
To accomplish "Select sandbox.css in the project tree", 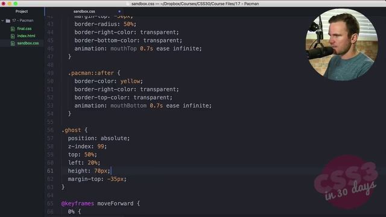I will [28, 43].
